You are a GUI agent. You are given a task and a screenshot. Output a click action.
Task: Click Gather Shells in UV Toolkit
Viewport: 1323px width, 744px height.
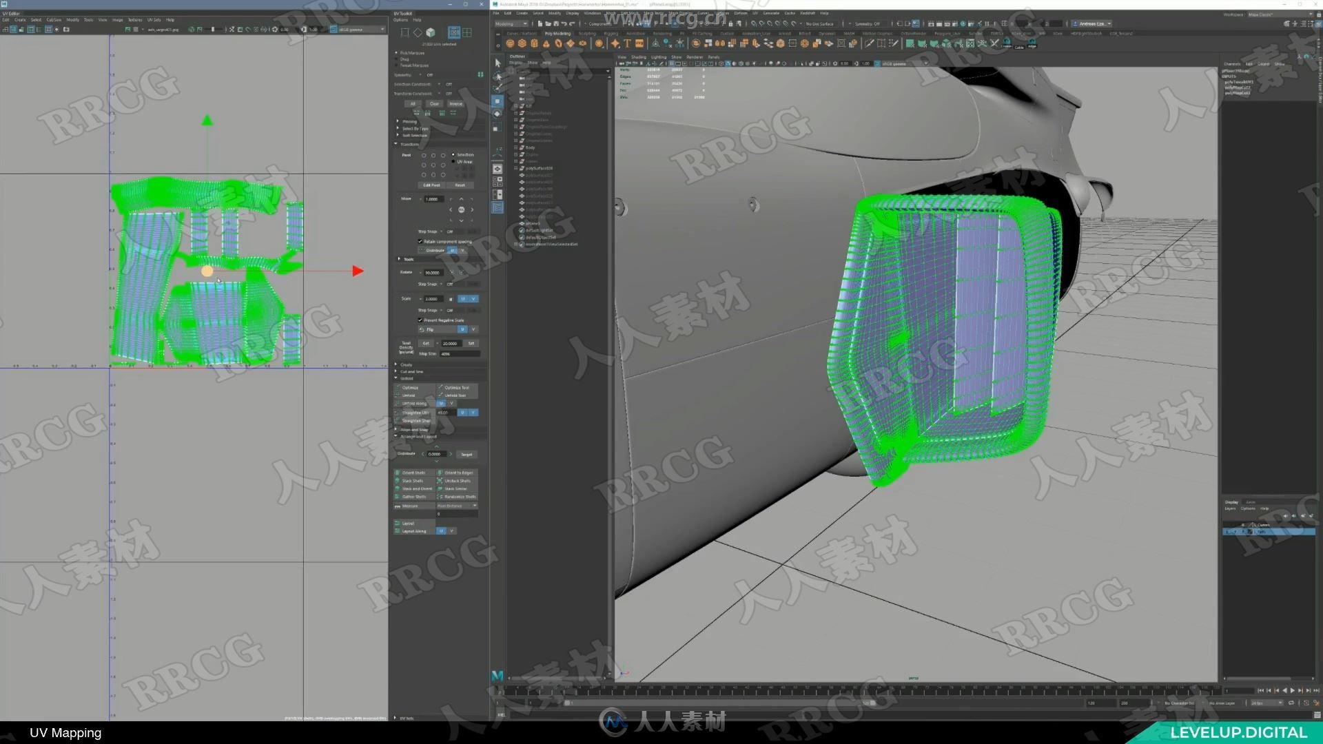[414, 497]
